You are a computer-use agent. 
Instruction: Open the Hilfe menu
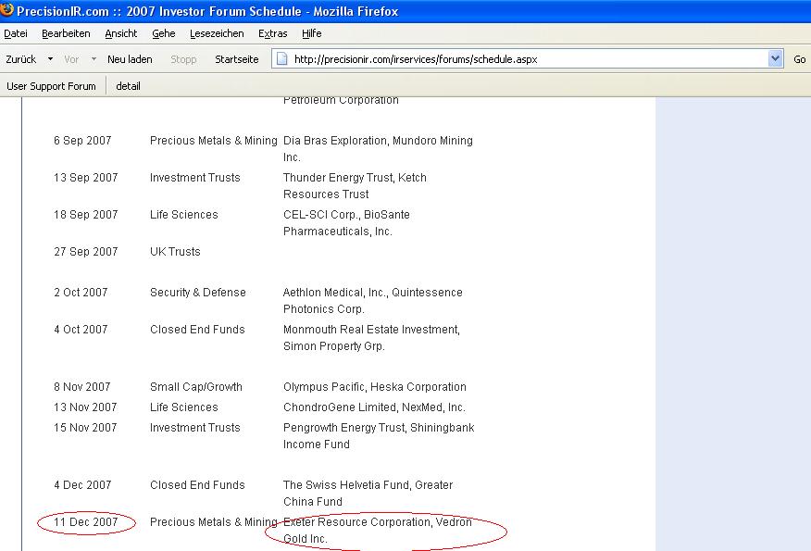[x=311, y=33]
